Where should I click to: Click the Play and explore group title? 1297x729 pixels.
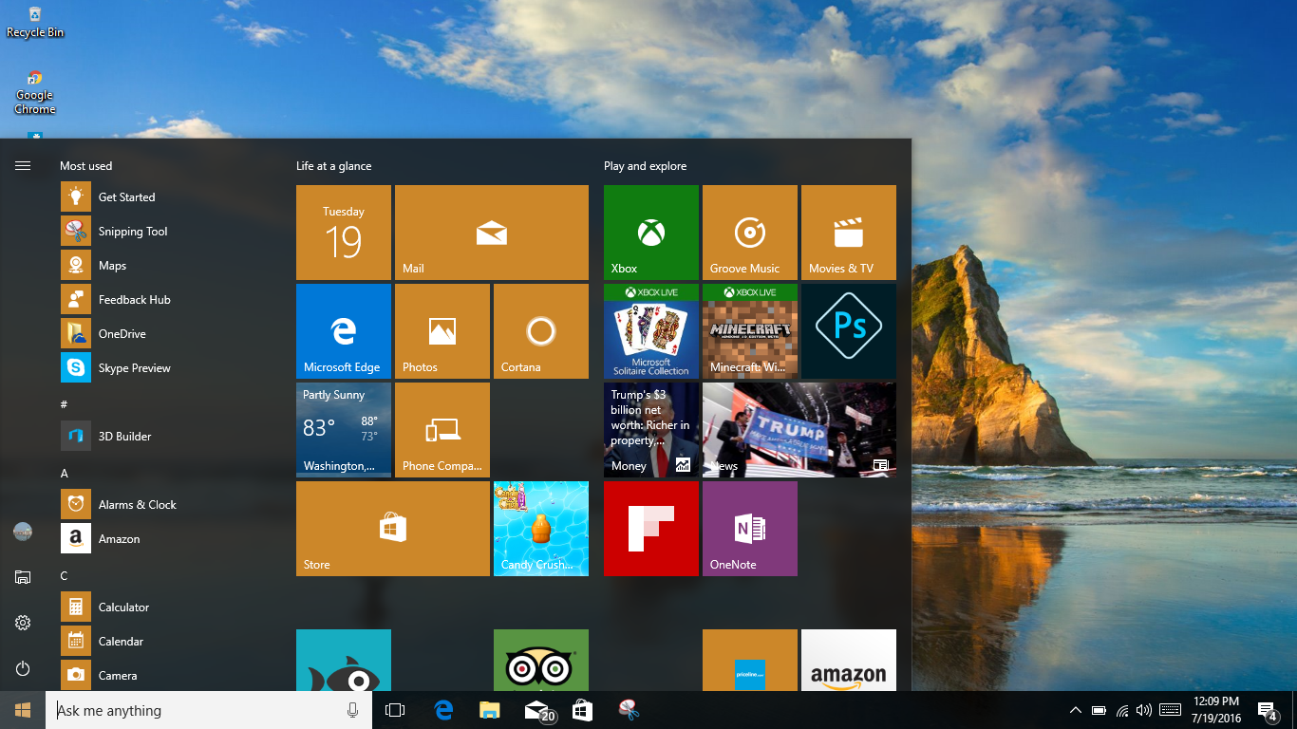pyautogui.click(x=645, y=166)
